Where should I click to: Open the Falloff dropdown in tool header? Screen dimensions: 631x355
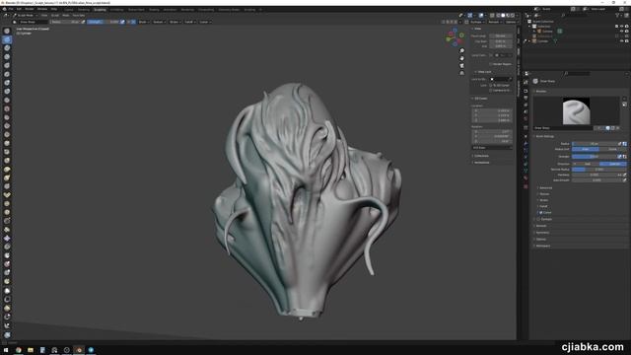pyautogui.click(x=189, y=22)
